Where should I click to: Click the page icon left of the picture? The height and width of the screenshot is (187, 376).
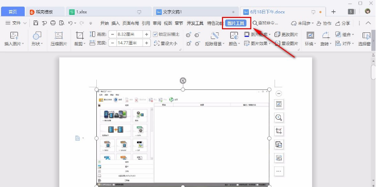click(77, 138)
